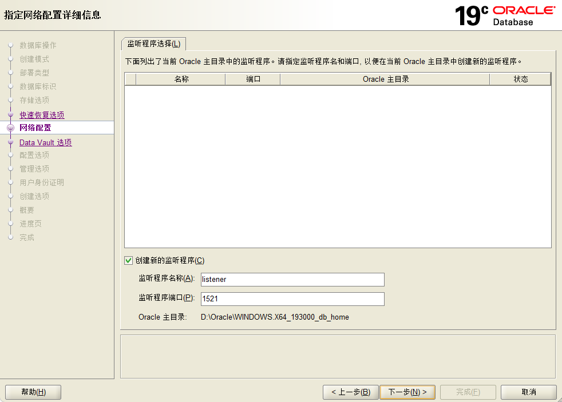Screen dimensions: 562x402
Task: Click the 下一步 button
Action: click(407, 392)
